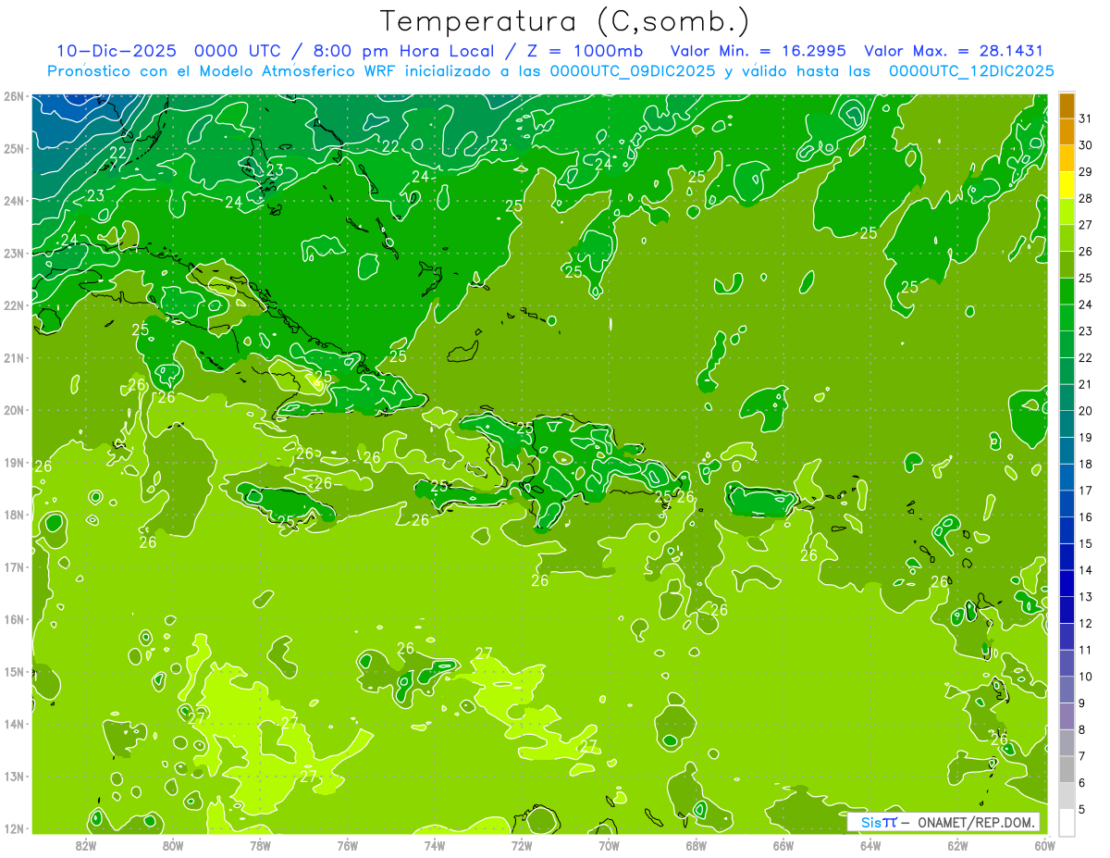Select the Valor Max. = 28.1431 readout
This screenshot has width=1110, height=858.
click(x=953, y=51)
